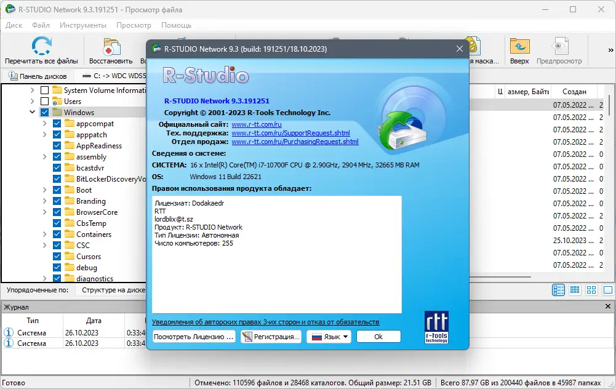Viewport: 616px width, 389px height.
Task: Open the Диск menu
Action: 14,25
